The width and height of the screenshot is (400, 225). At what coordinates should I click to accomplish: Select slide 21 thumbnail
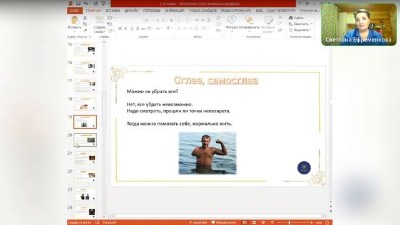(85, 158)
